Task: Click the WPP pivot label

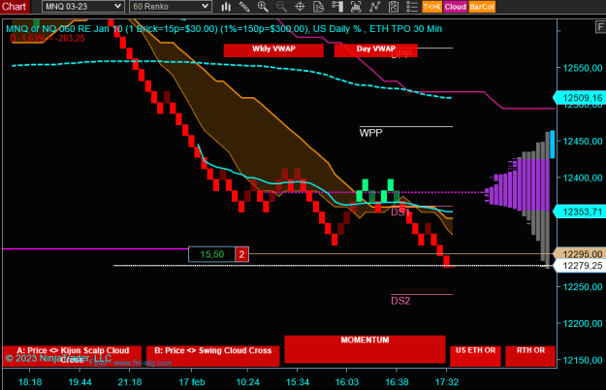Action: click(370, 133)
